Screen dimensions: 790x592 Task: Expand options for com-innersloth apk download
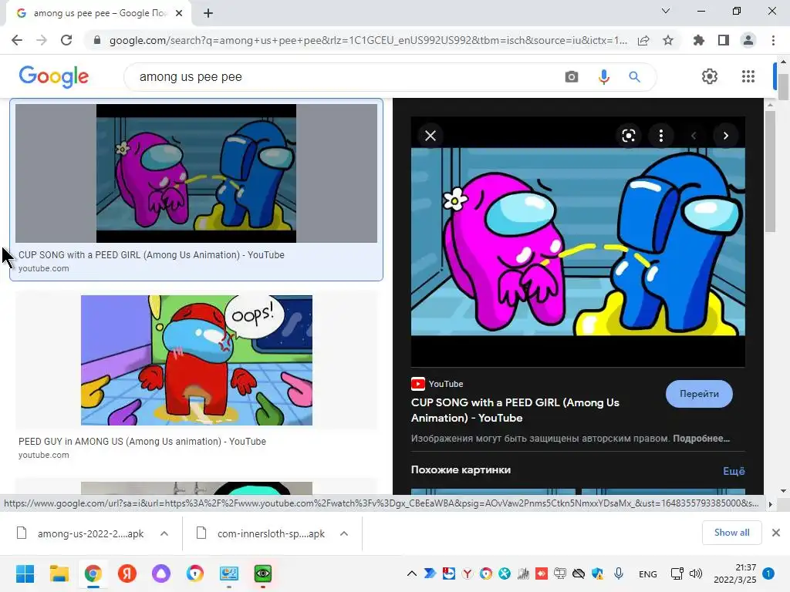click(x=344, y=533)
